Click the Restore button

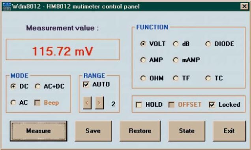[x=140, y=131]
